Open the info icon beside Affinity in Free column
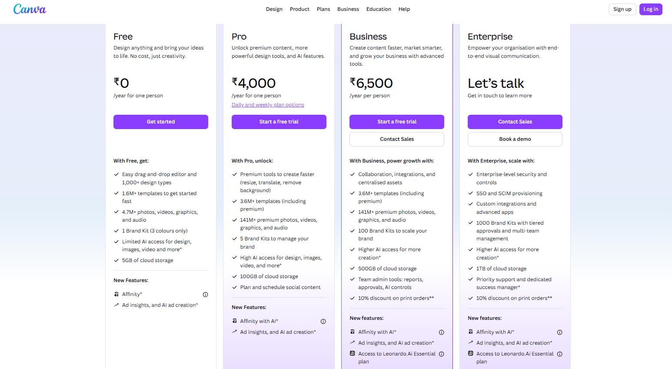The width and height of the screenshot is (672, 369). click(205, 294)
